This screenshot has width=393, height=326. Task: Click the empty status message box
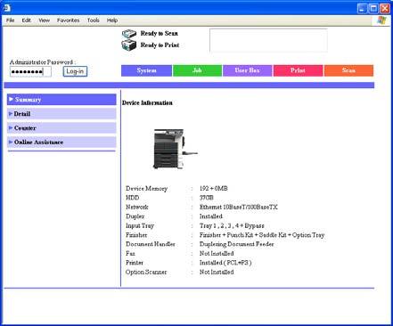(268, 40)
